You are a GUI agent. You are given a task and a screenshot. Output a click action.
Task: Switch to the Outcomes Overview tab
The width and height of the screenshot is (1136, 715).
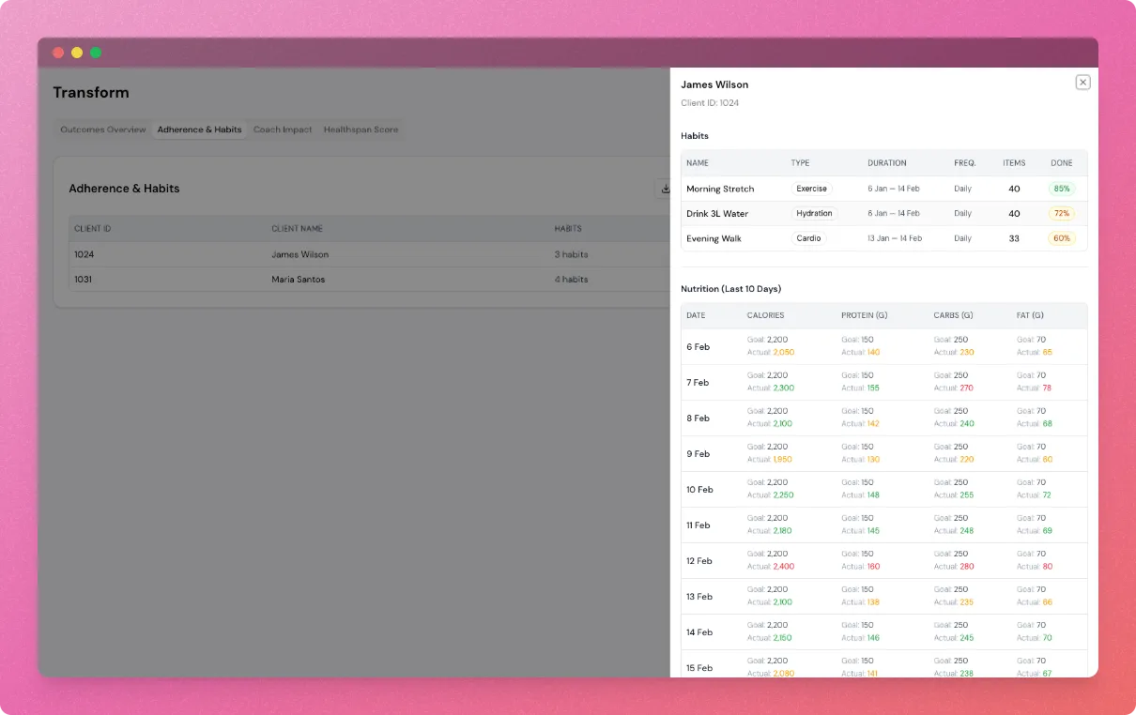tap(103, 129)
